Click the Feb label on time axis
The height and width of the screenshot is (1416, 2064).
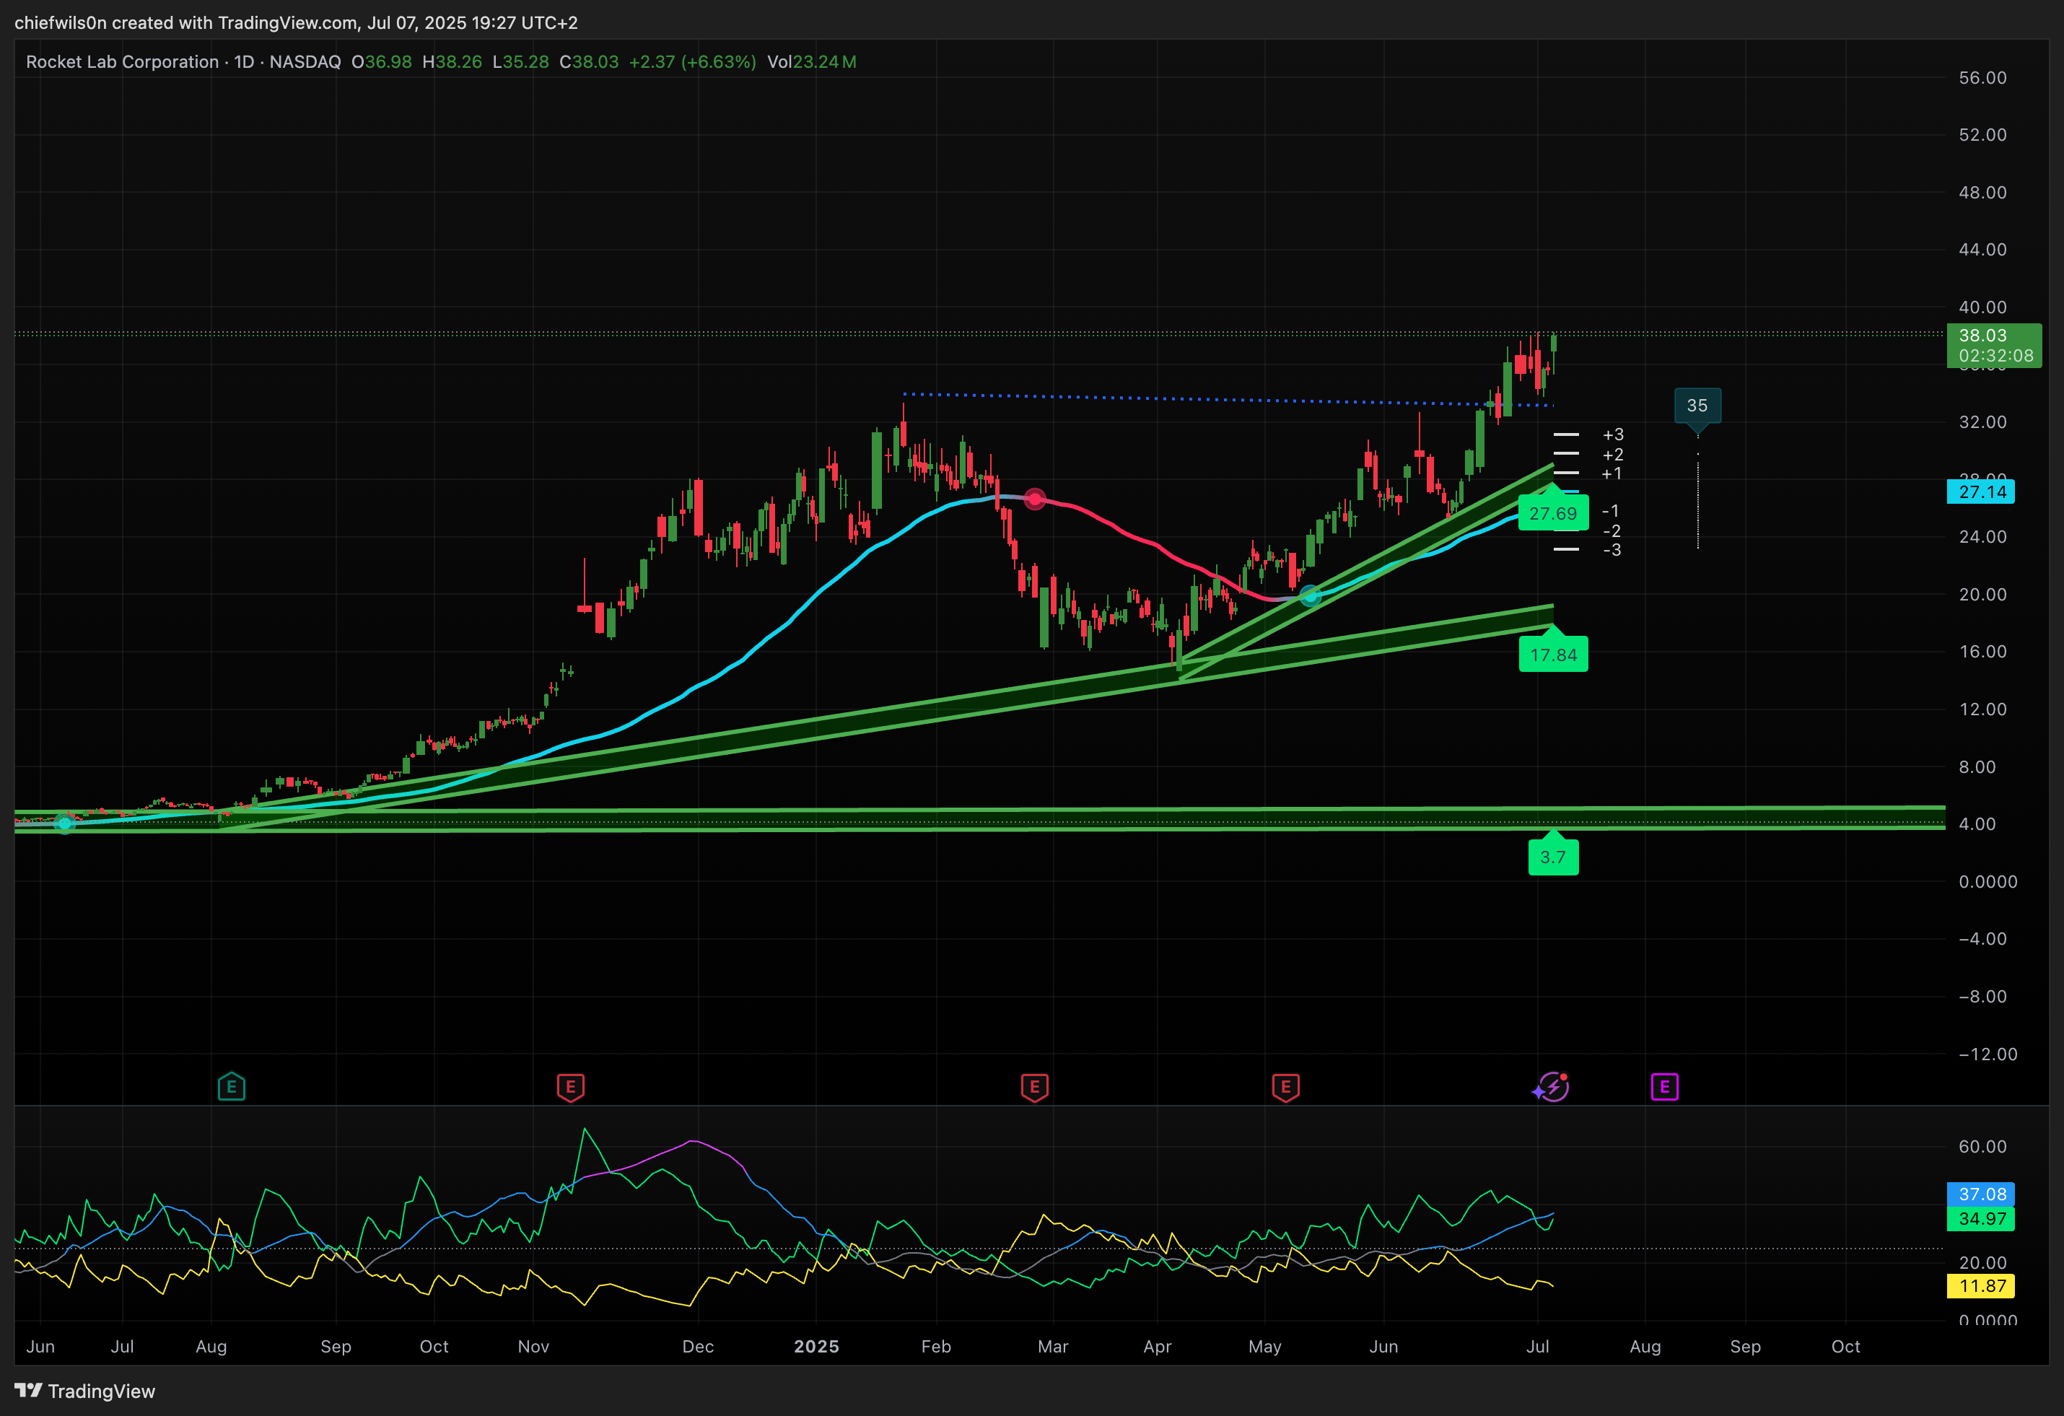click(x=936, y=1347)
